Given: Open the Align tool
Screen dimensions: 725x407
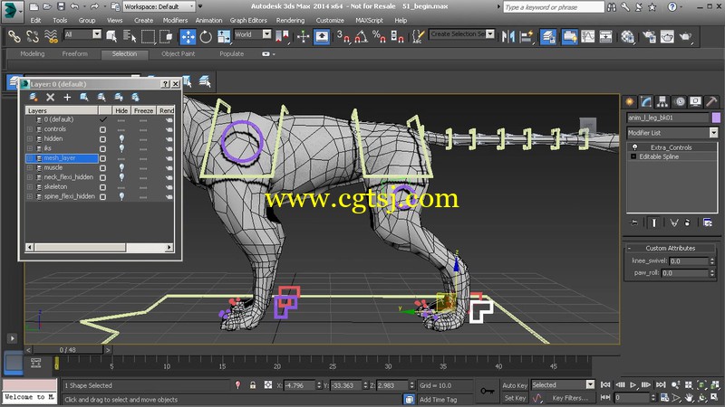Looking at the screenshot, I should pos(527,36).
